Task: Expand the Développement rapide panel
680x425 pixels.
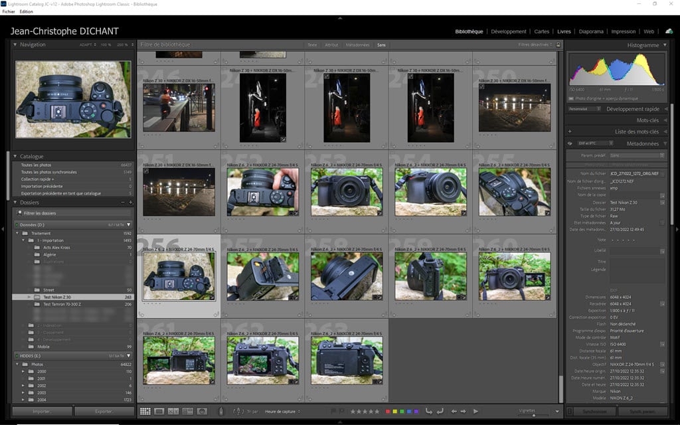Action: 665,109
